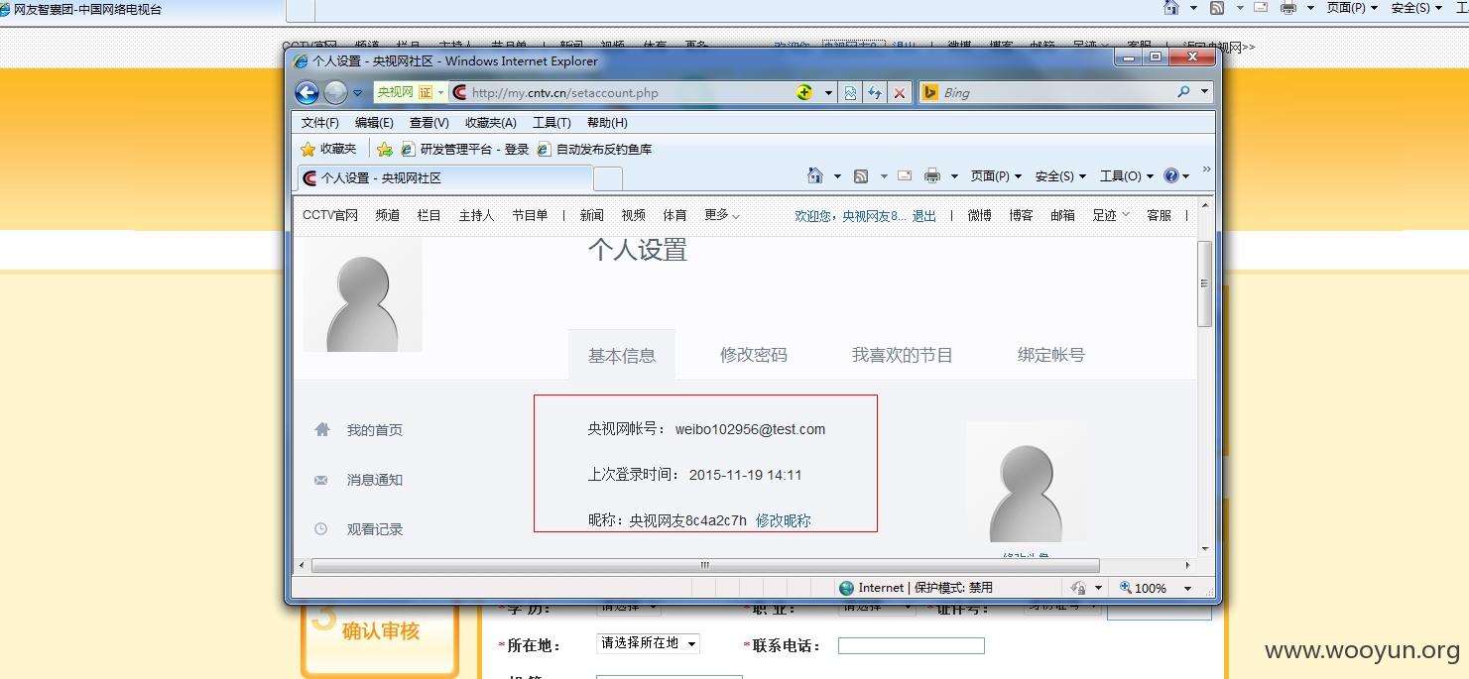Click the blue Help question mark icon

pos(1172,175)
